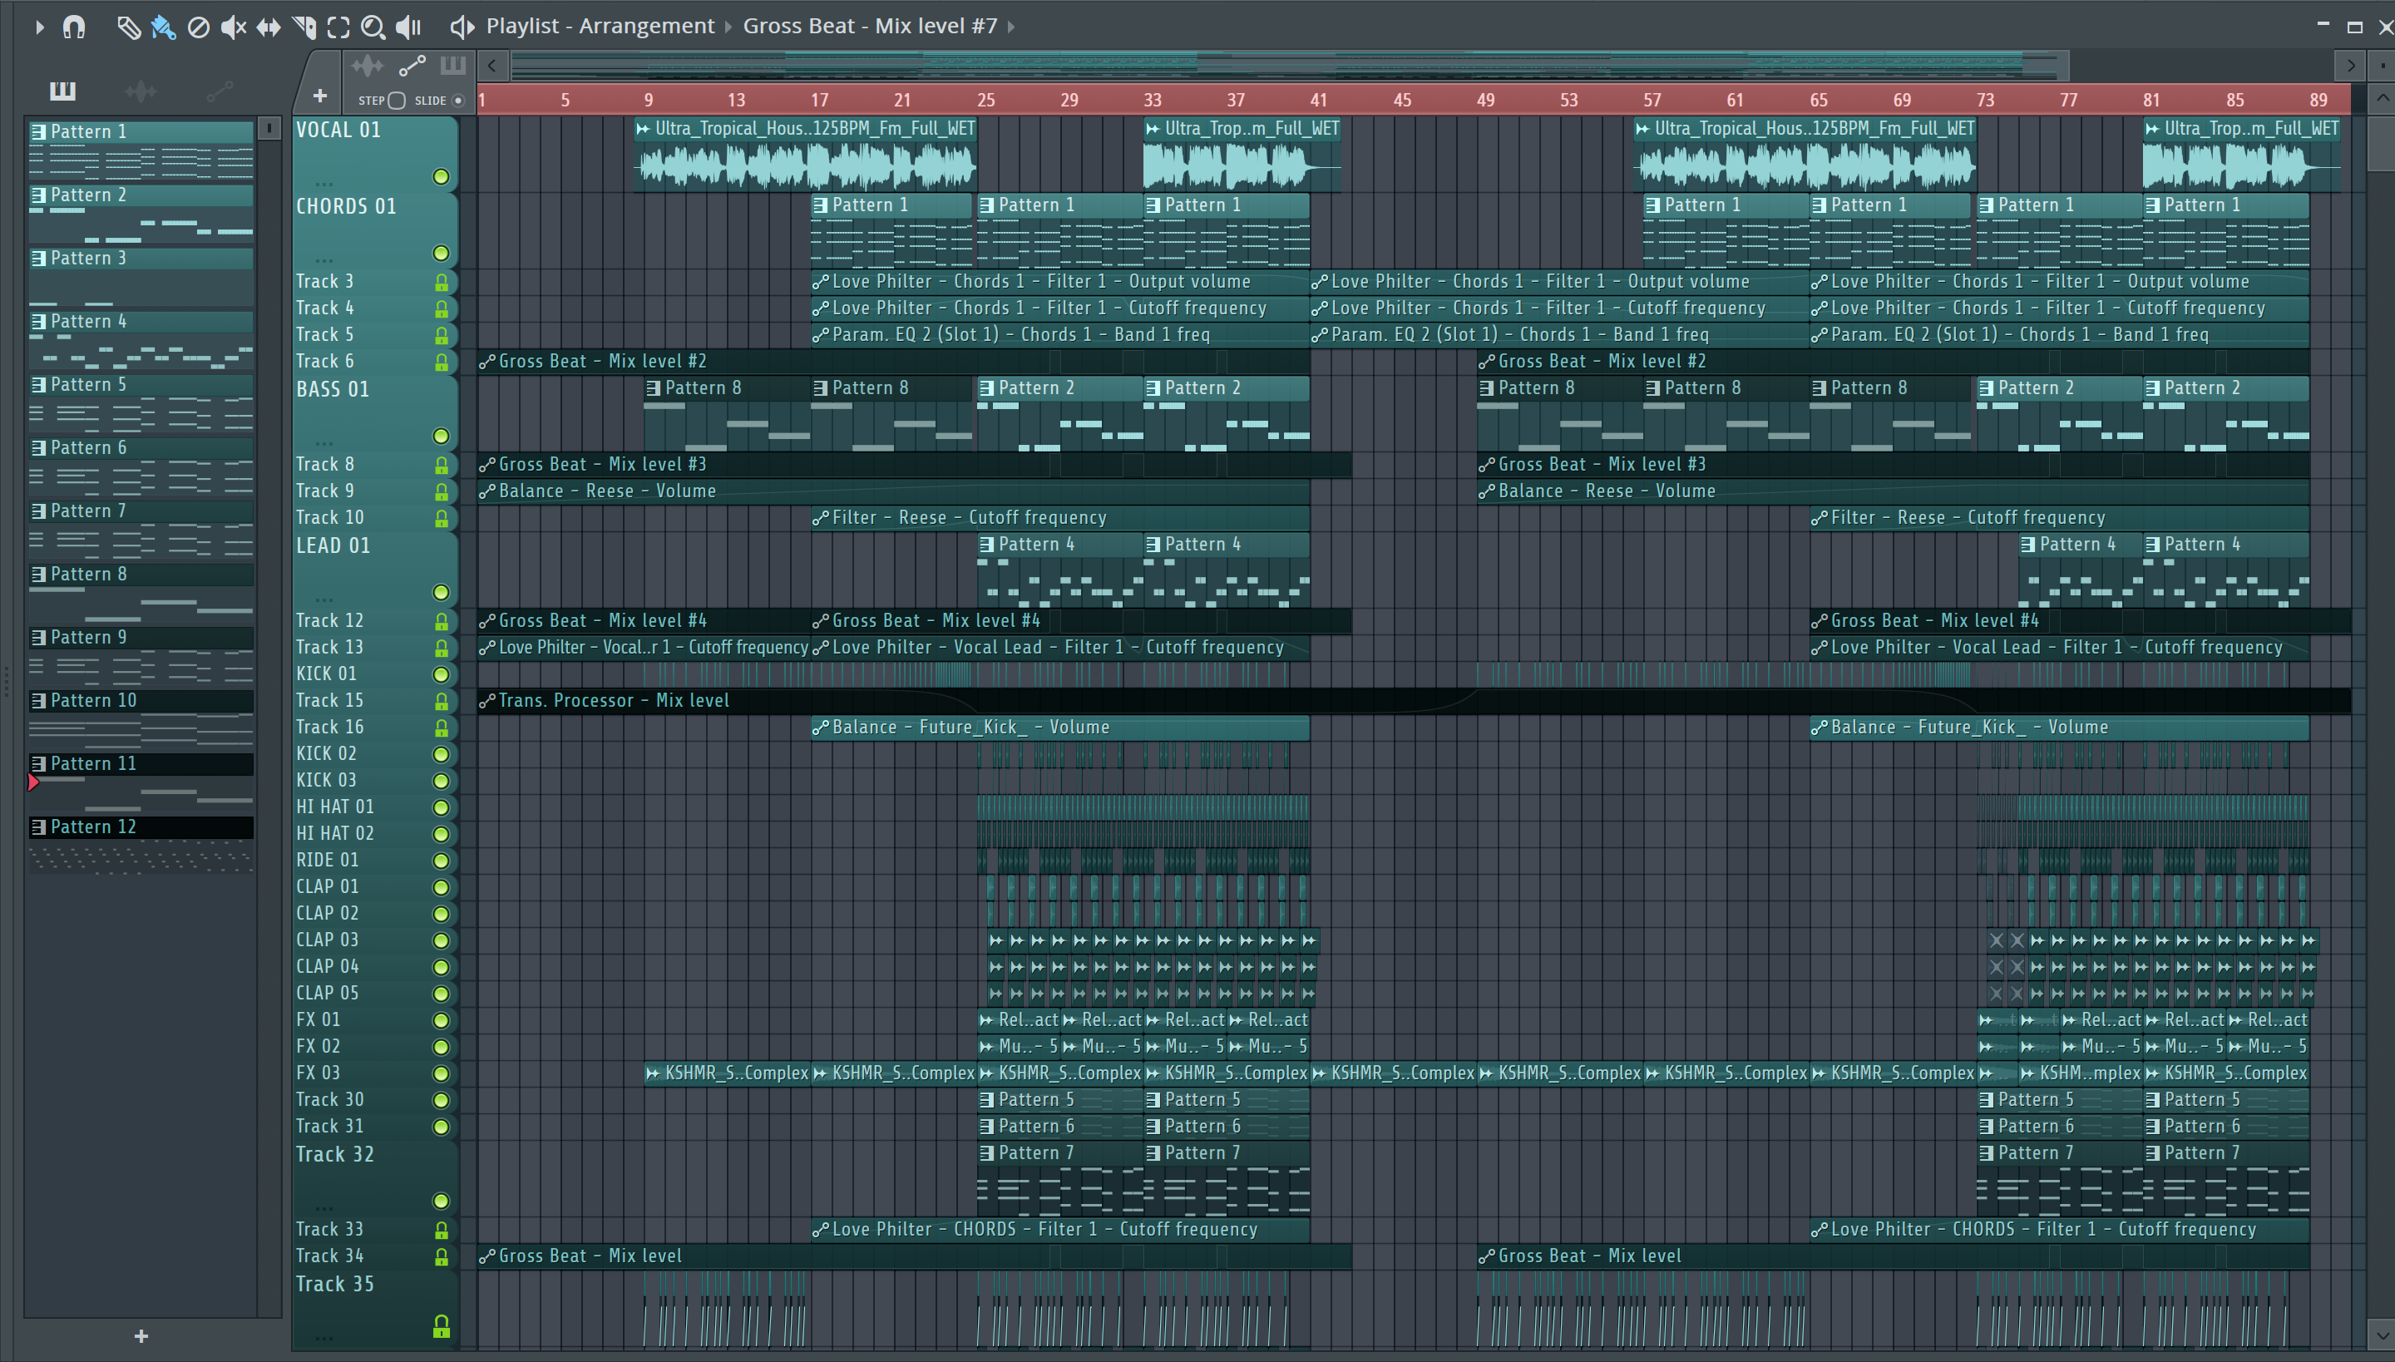Viewport: 2395px width, 1362px height.
Task: Open the playlist options menu arrow
Action: point(39,27)
